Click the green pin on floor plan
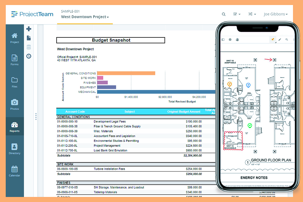303x202 pixels. [250, 125]
